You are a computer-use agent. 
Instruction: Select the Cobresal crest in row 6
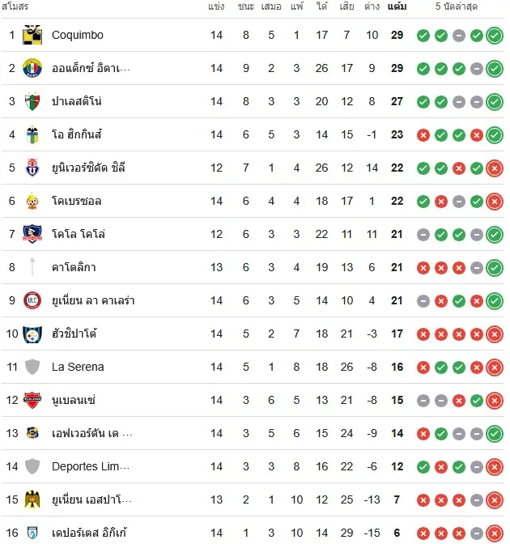point(32,201)
